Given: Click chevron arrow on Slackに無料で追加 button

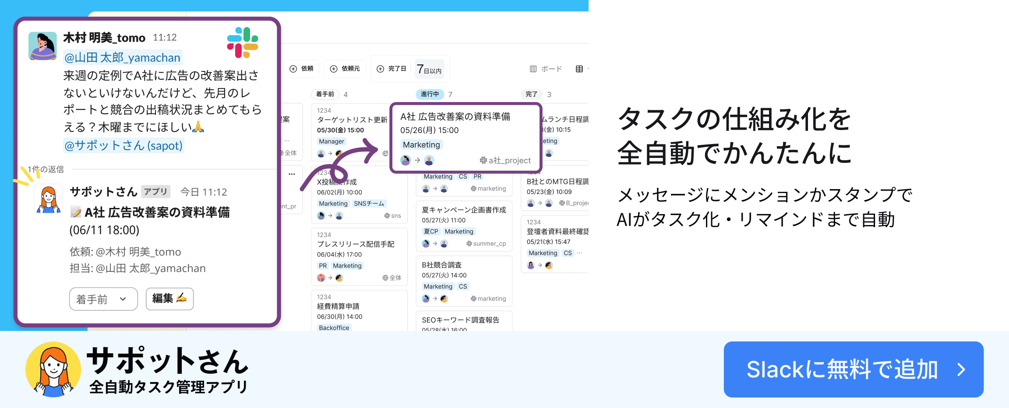Looking at the screenshot, I should 961,369.
